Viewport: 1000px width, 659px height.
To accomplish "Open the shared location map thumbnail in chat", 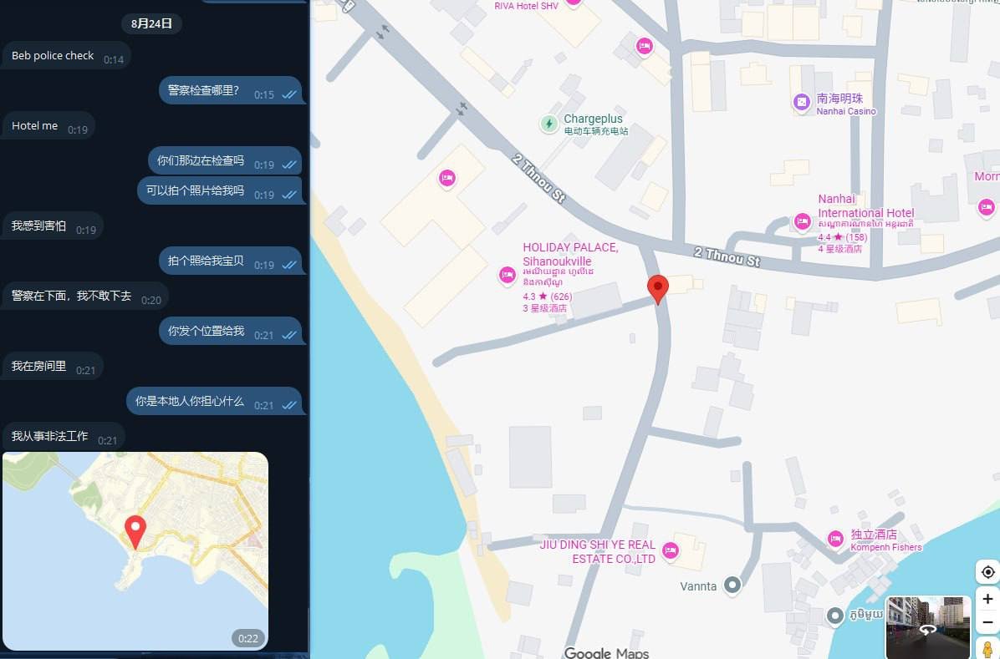I will (x=135, y=550).
